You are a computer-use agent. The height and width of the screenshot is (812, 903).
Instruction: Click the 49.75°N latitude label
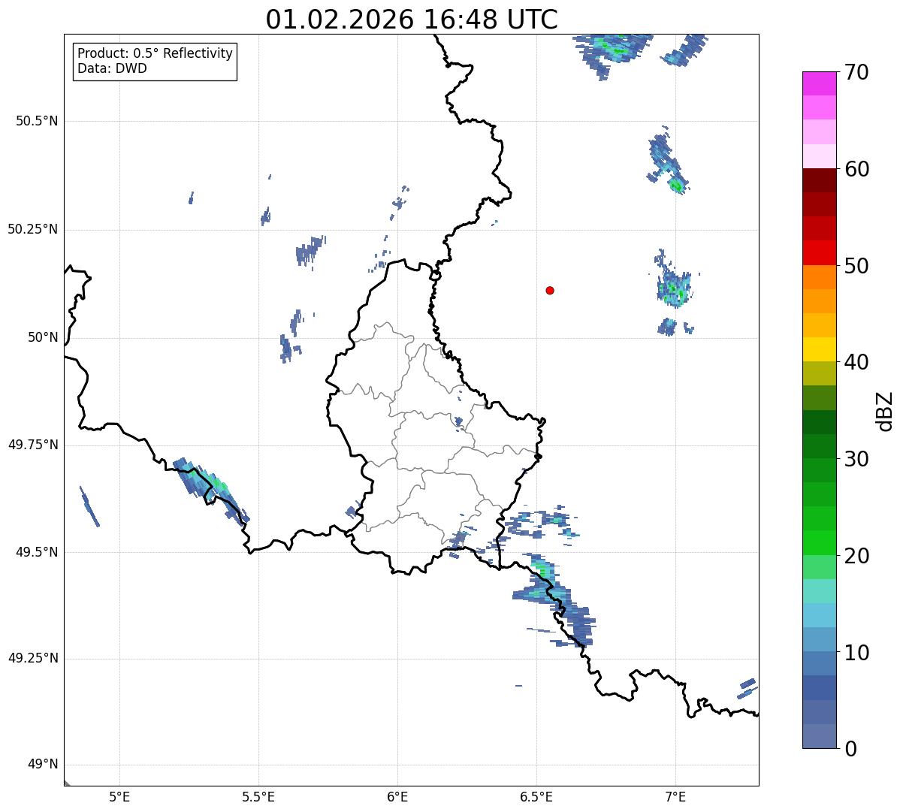tap(33, 445)
